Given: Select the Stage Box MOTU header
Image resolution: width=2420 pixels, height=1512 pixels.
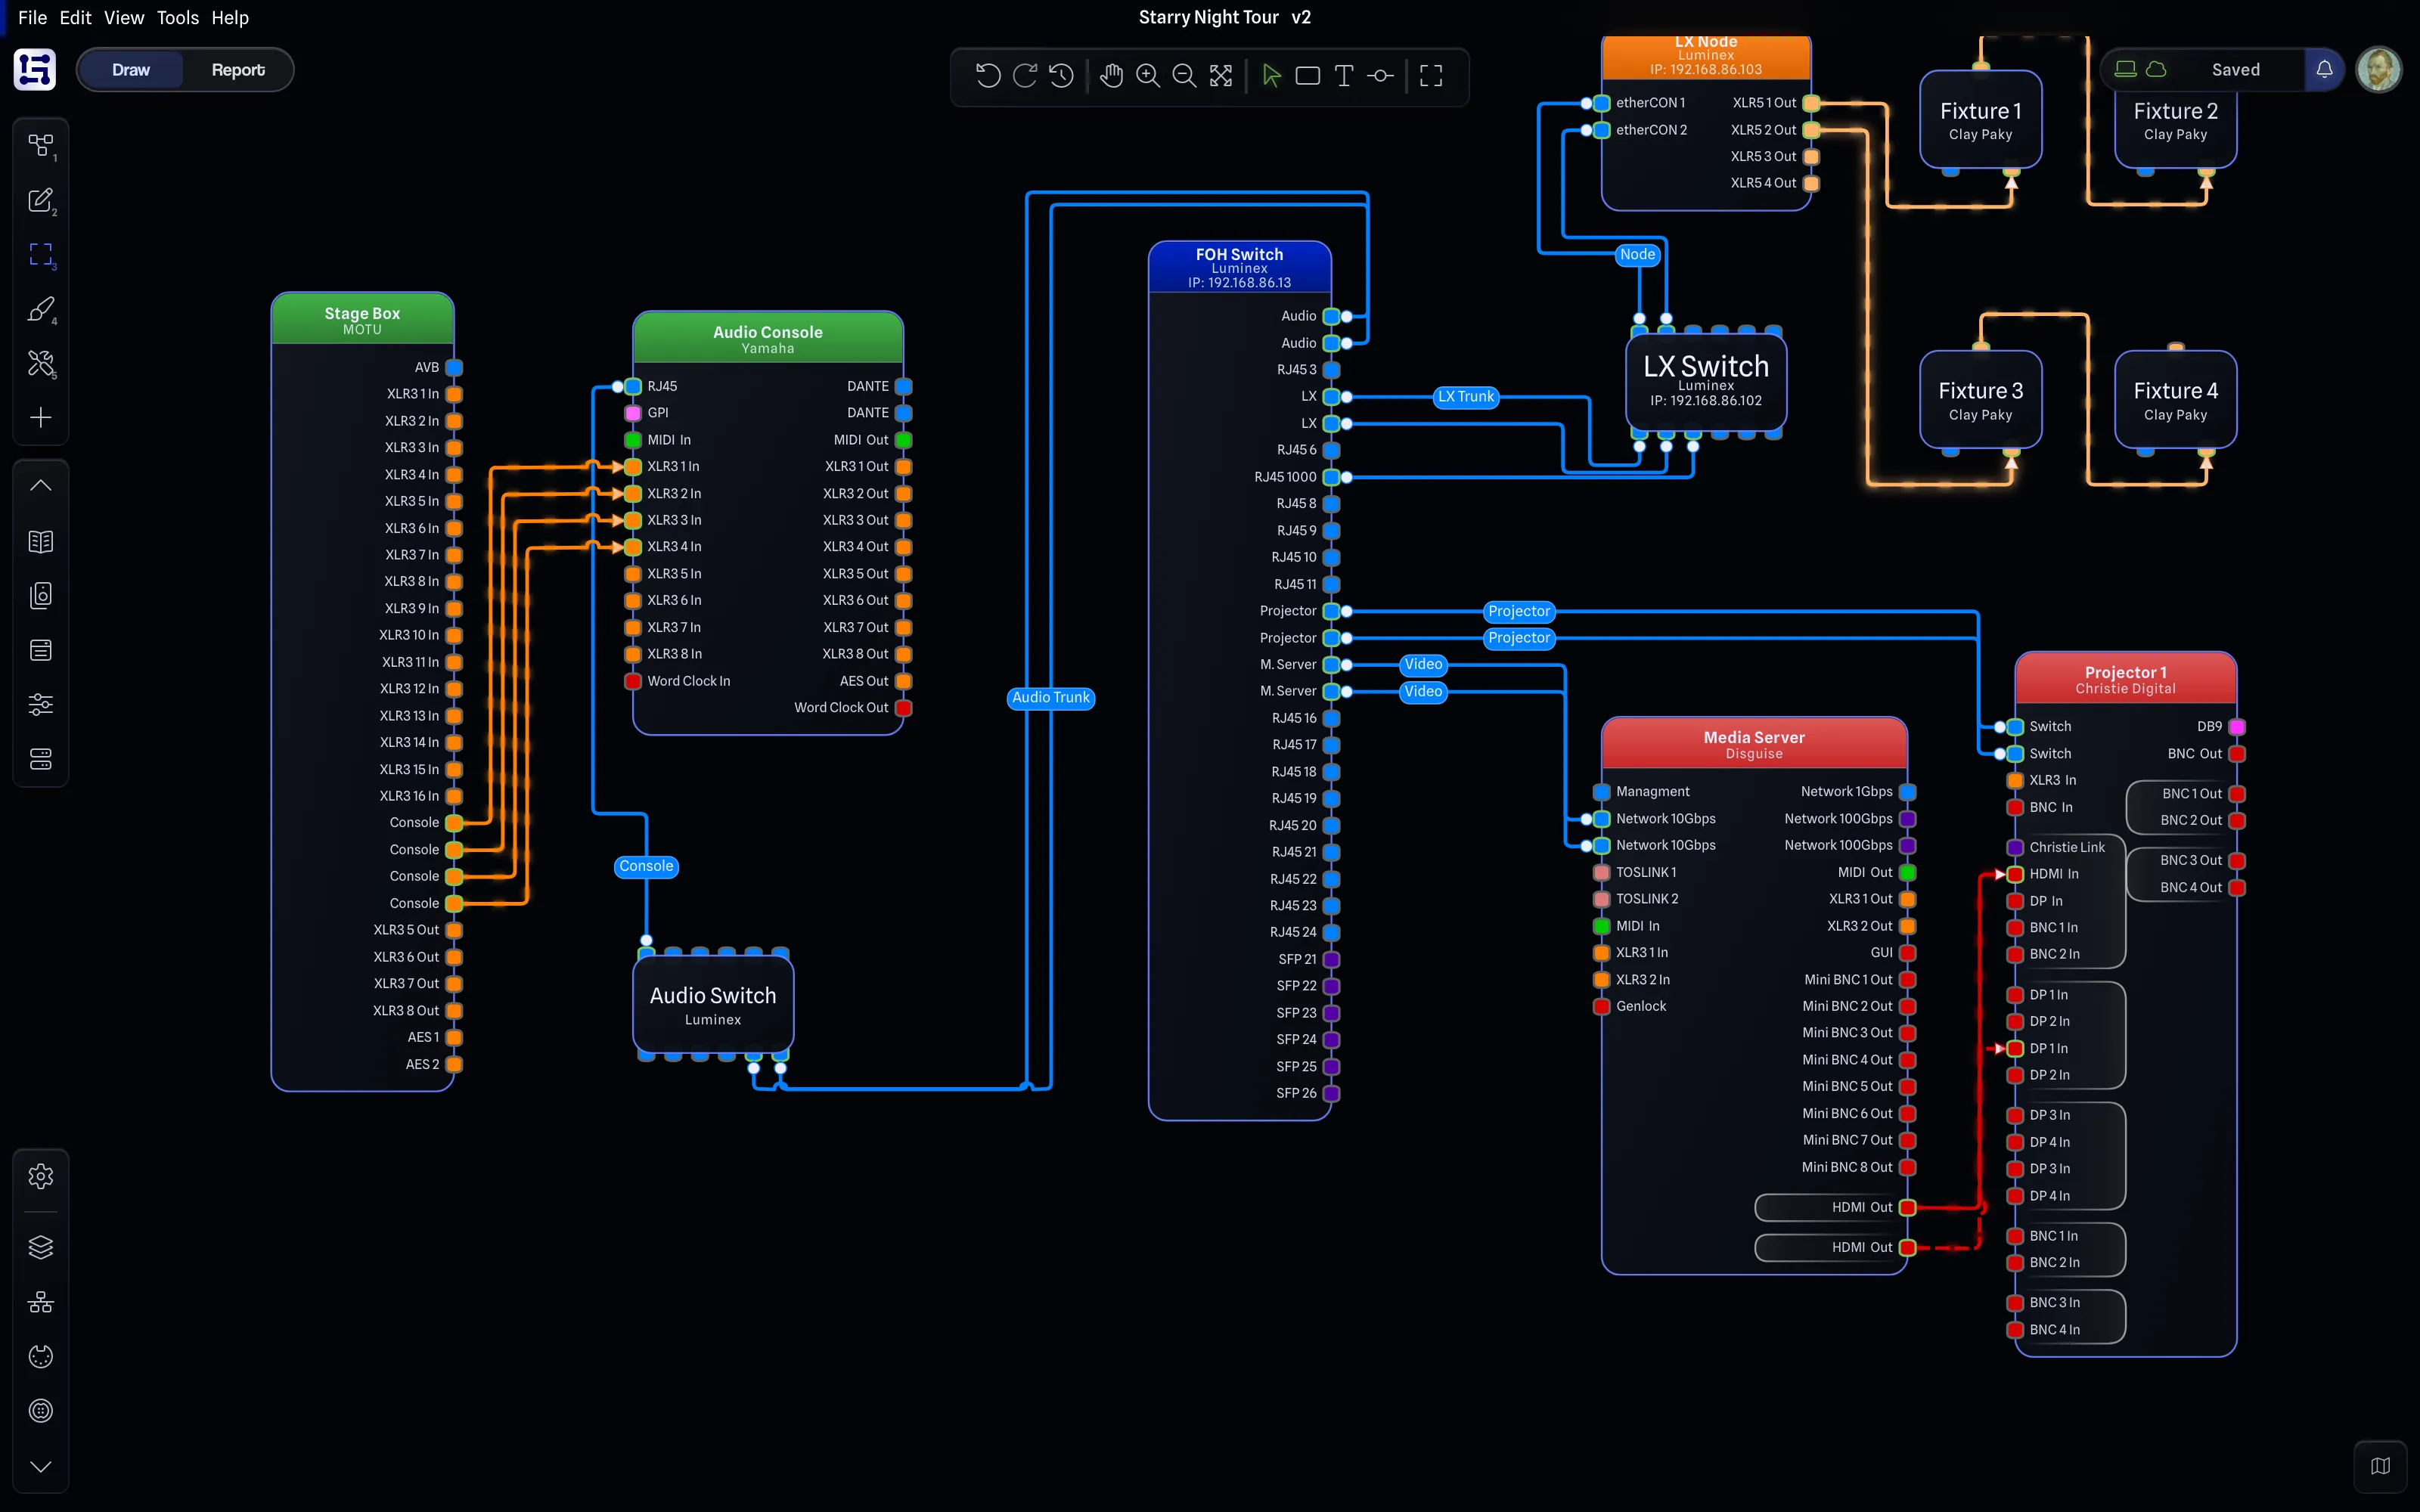Looking at the screenshot, I should click(362, 319).
